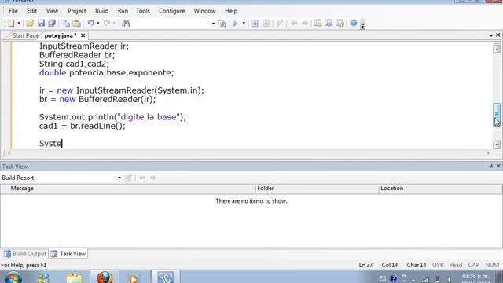Click the Task View previous item arrow

[142, 178]
